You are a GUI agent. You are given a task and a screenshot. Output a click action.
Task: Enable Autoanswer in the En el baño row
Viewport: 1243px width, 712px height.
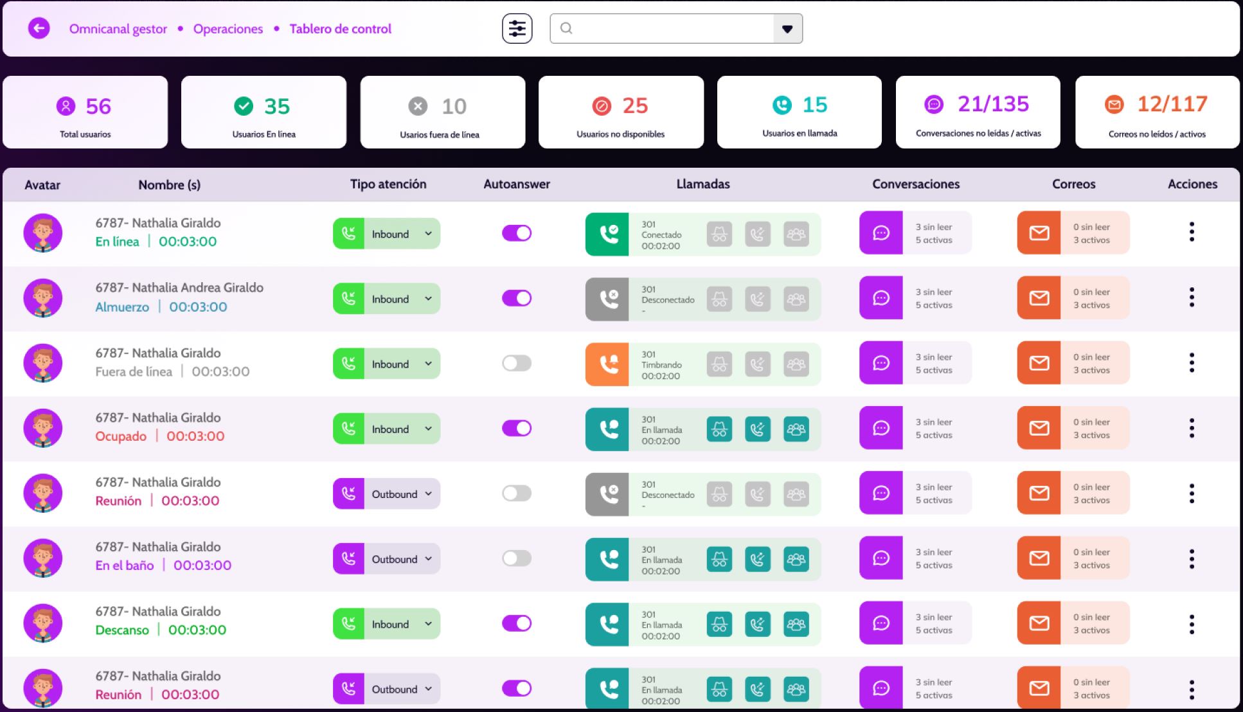click(517, 558)
